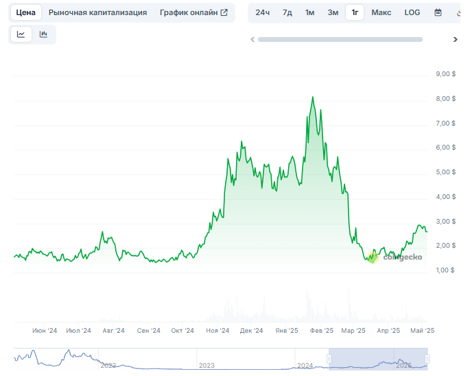Viewport: 470px width, 376px height.
Task: Select the Цена tab
Action: 26,12
